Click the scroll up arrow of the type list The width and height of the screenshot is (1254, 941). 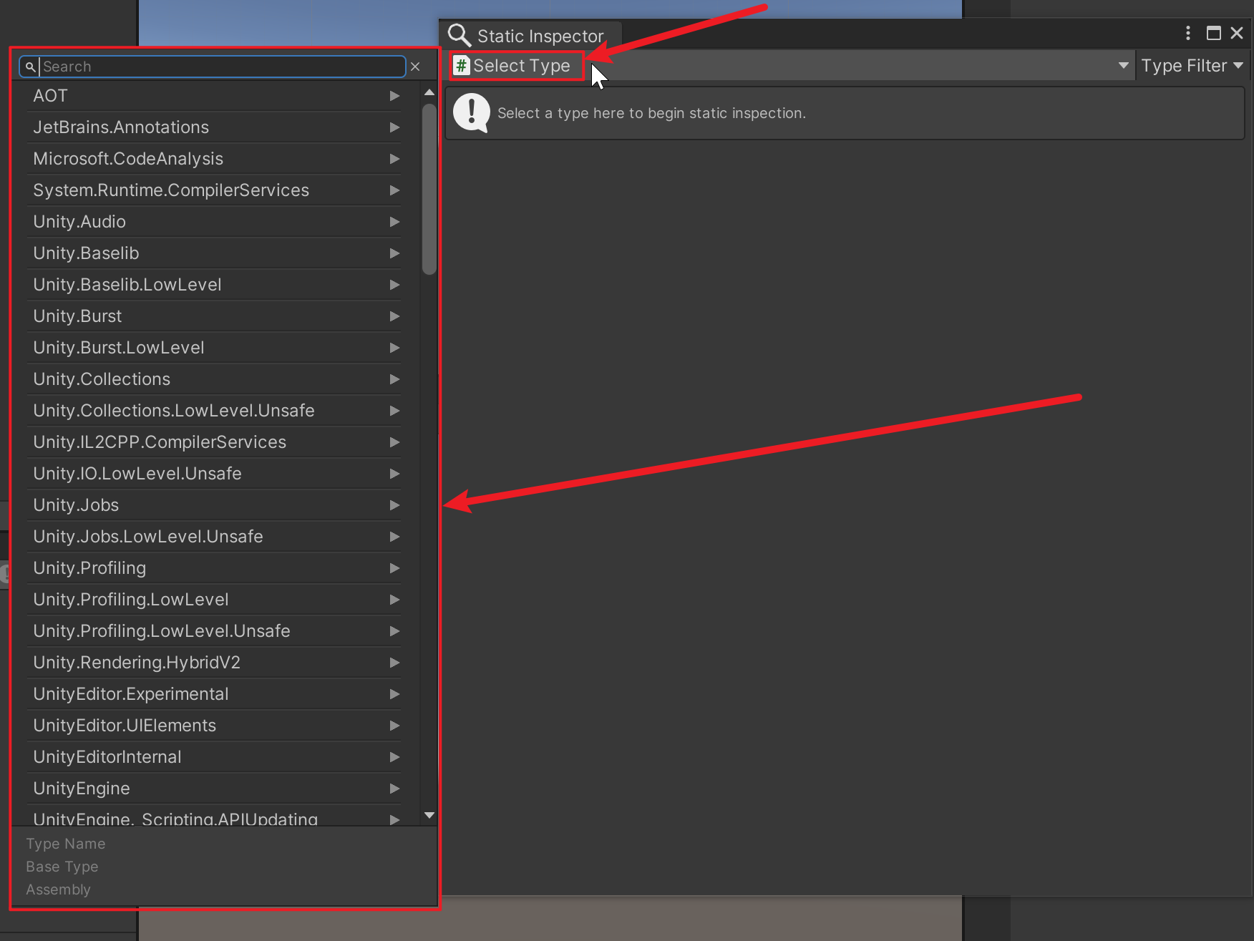click(x=429, y=92)
